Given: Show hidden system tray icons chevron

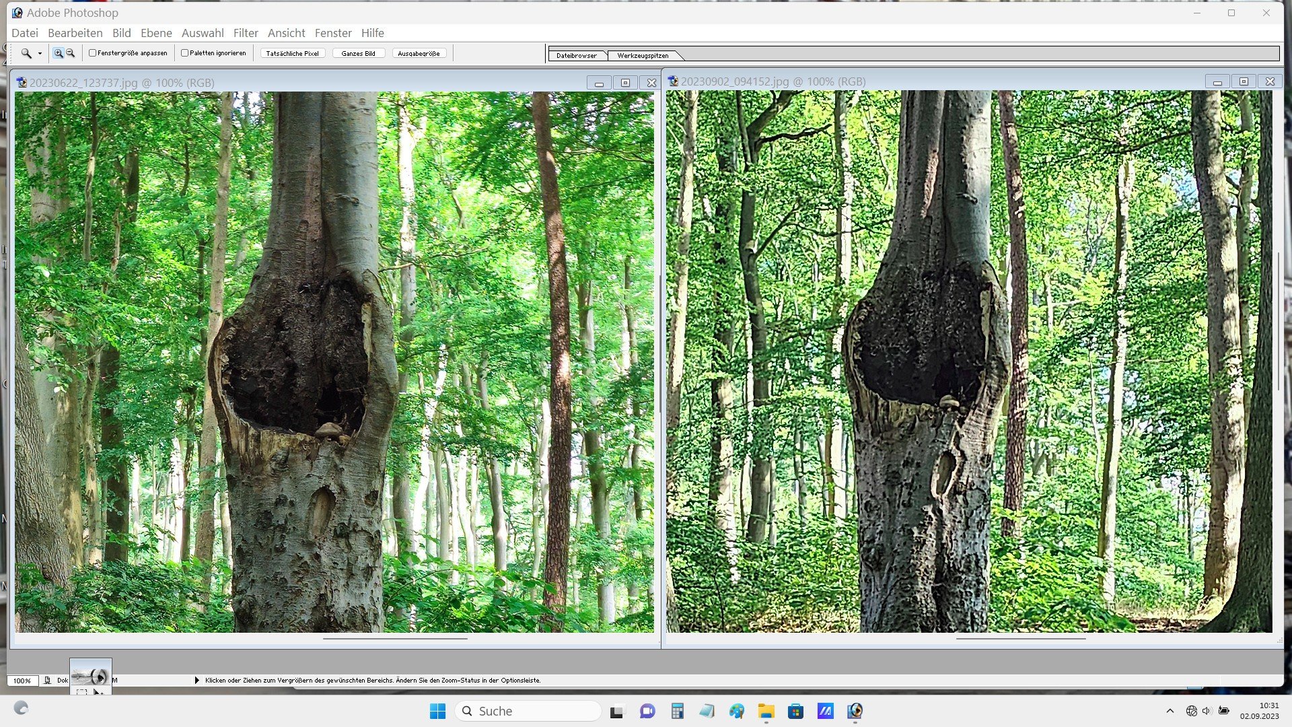Looking at the screenshot, I should pyautogui.click(x=1170, y=711).
